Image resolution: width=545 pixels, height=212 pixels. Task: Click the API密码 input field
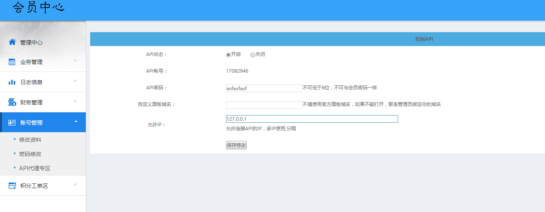[x=264, y=88]
